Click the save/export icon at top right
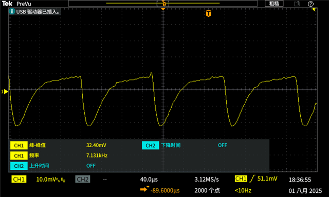The height and width of the screenshot is (197, 329). [x=297, y=4]
